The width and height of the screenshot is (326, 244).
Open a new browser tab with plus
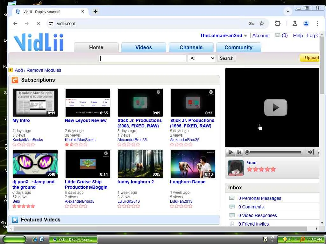(96, 11)
